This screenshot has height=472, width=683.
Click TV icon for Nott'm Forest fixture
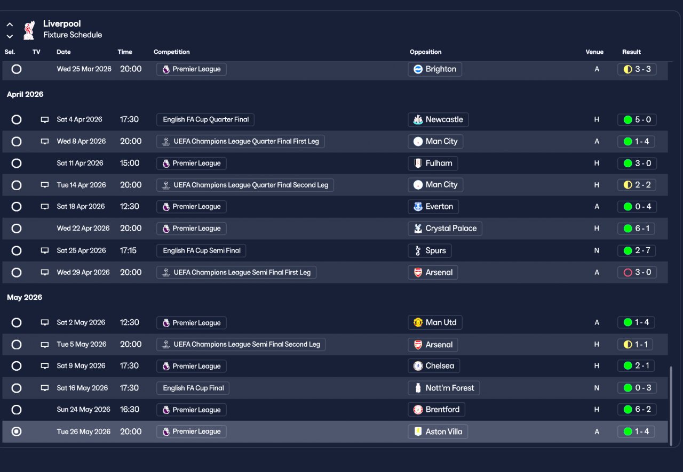45,388
